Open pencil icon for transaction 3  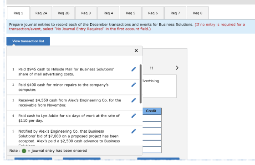pos(133,100)
